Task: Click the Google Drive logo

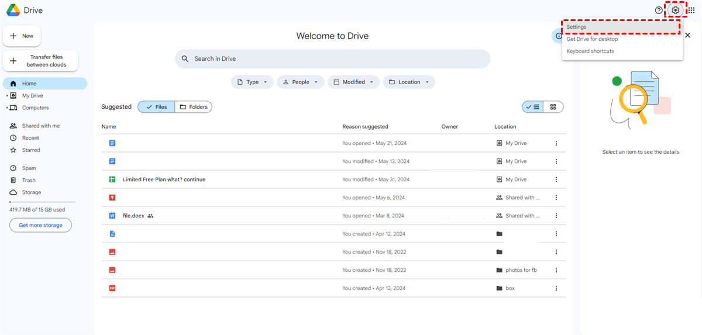Action: pyautogui.click(x=13, y=11)
